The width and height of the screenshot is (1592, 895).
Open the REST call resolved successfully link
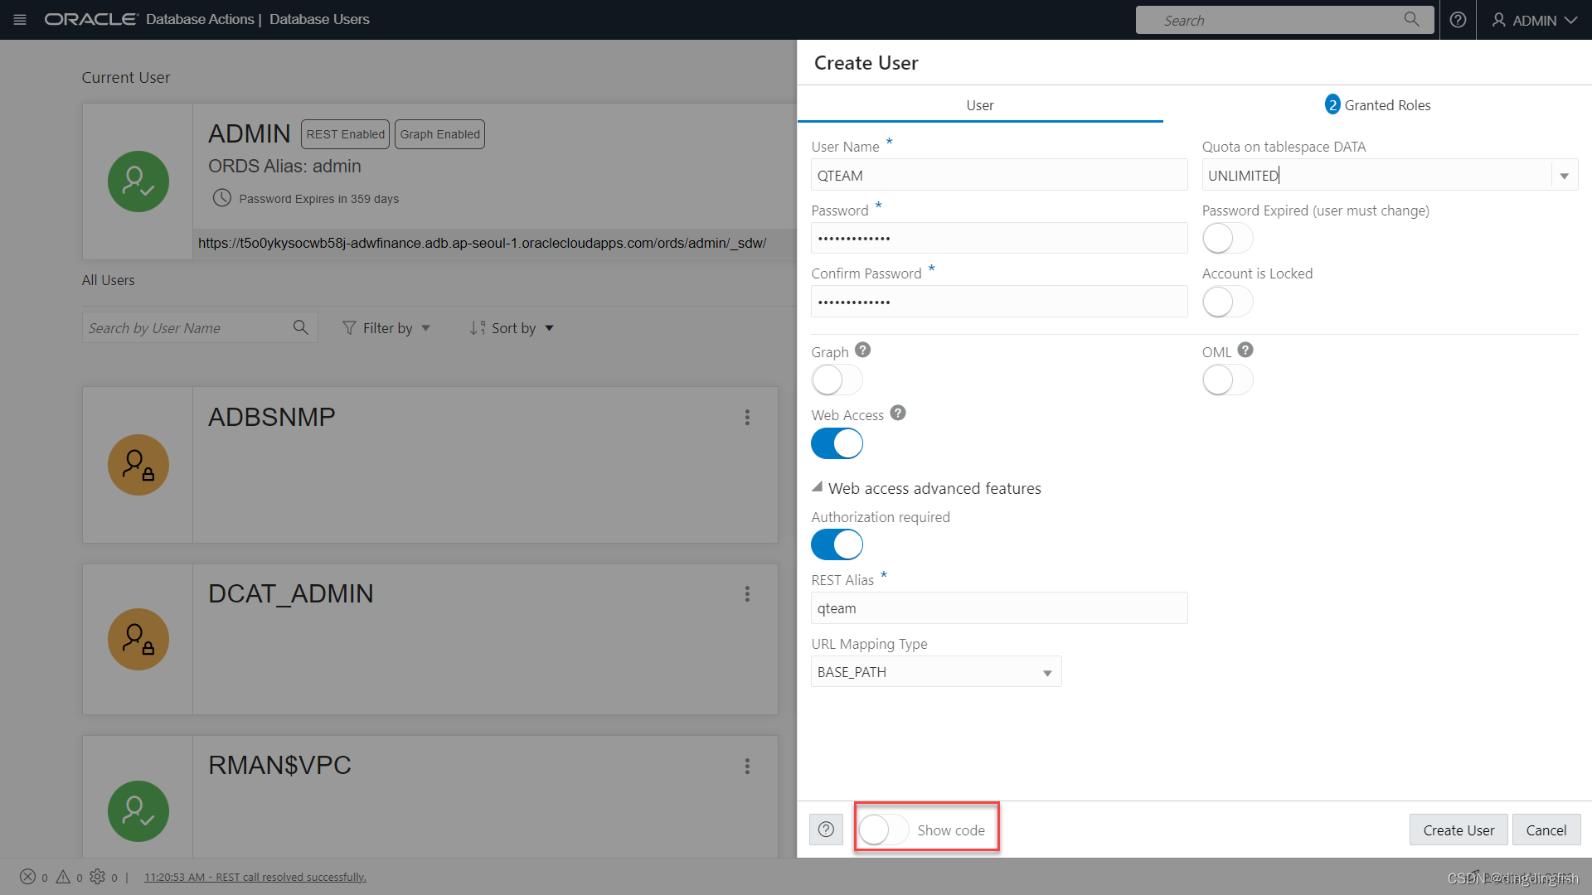point(255,877)
